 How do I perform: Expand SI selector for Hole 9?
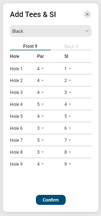68,164
